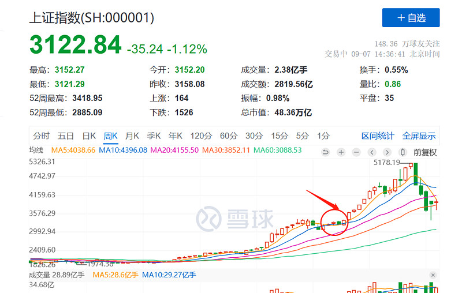
Task: Click the 5178.19 peak price label
Action: (387, 163)
